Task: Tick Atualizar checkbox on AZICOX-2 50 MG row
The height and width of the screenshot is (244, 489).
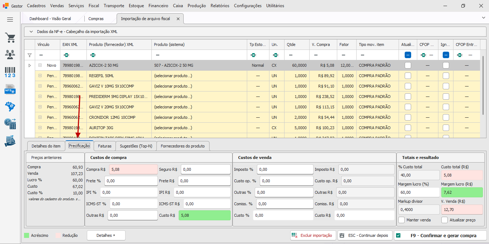Action: [408, 65]
